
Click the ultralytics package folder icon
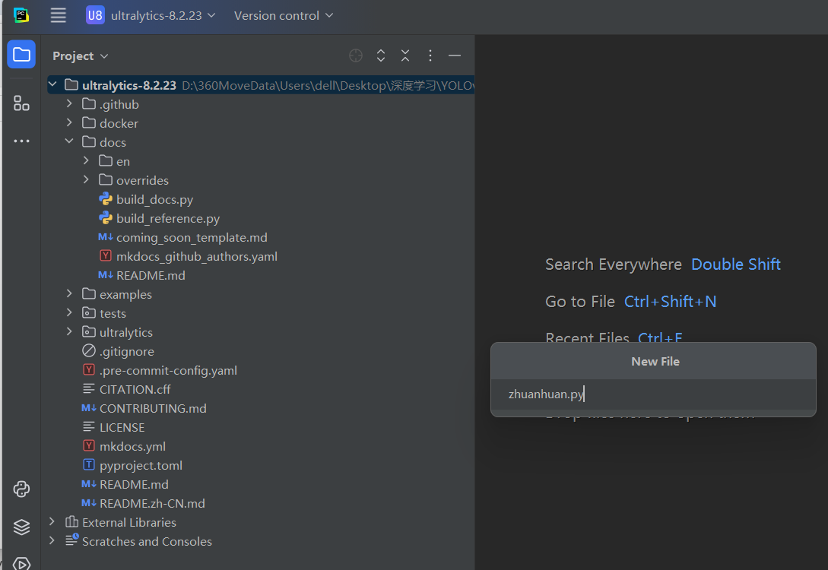[x=89, y=331]
